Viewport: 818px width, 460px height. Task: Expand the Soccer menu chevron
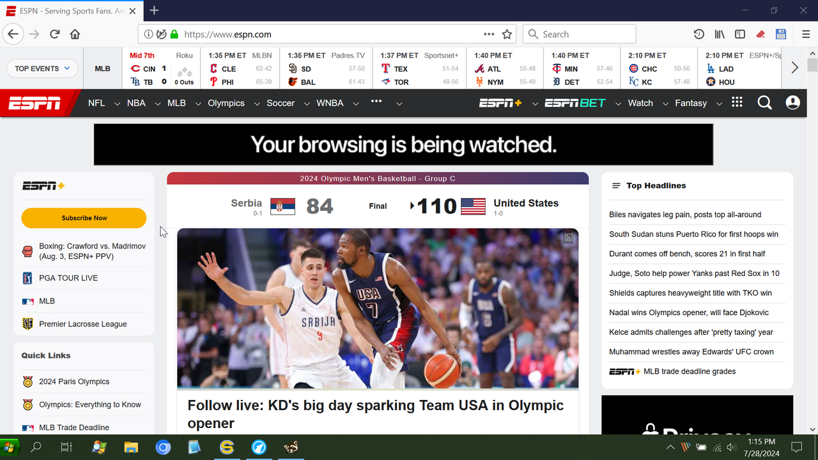tap(307, 103)
